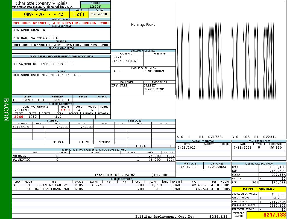This screenshot has width=287, height=219.
Task: Click legal description WB 56/830 DB 189/99 BUFFALO CR
Action: 43,64
